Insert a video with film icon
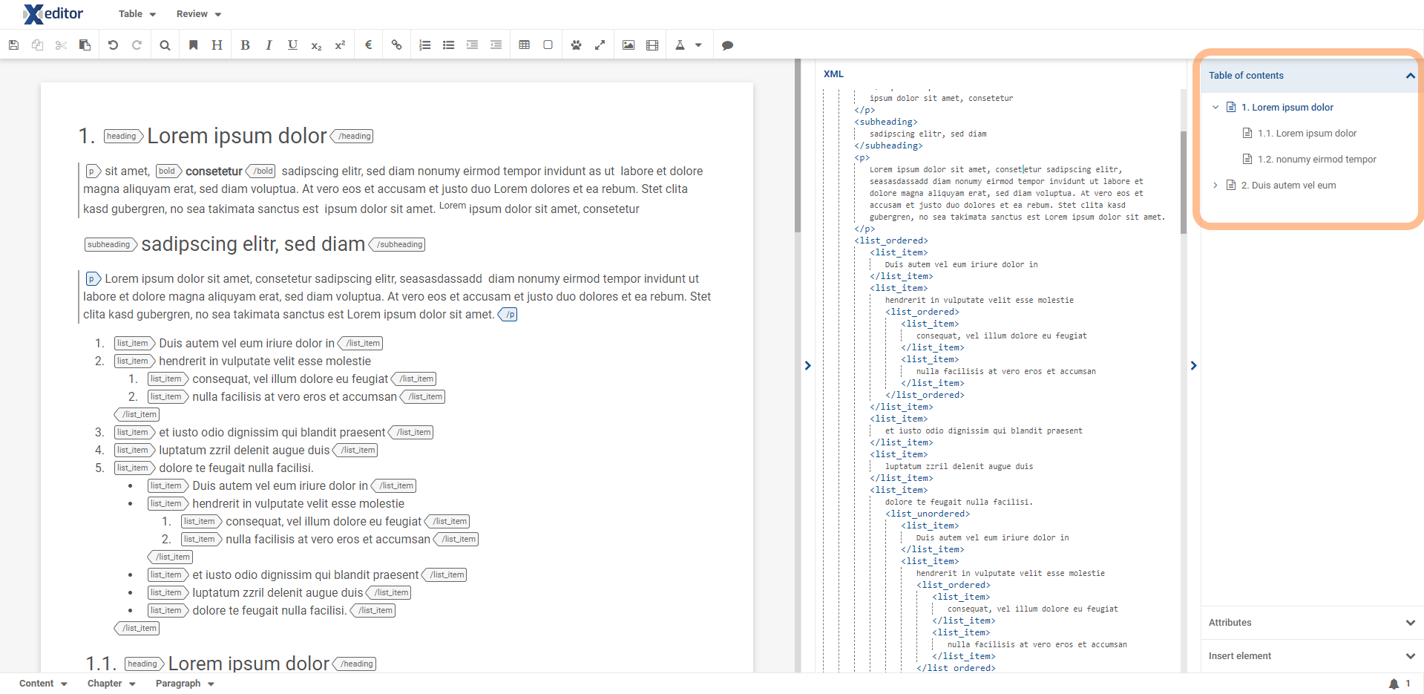 coord(652,45)
